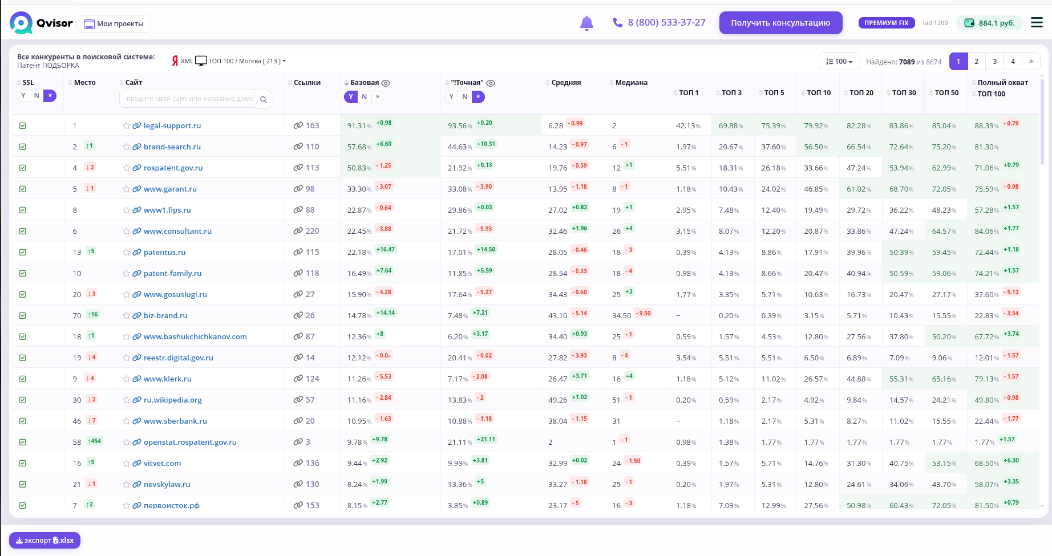Open the www.gosuslugi.ru site link
The width and height of the screenshot is (1052, 556).
tap(175, 295)
